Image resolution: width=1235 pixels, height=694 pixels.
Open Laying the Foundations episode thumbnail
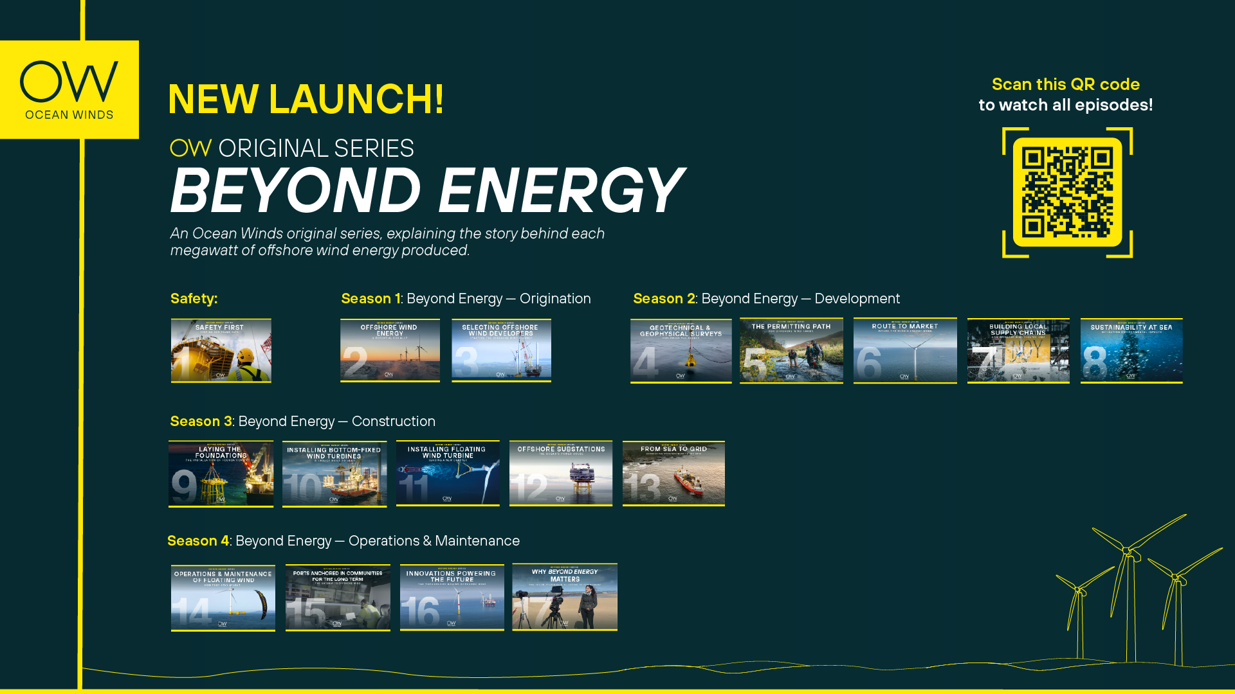[x=221, y=474]
